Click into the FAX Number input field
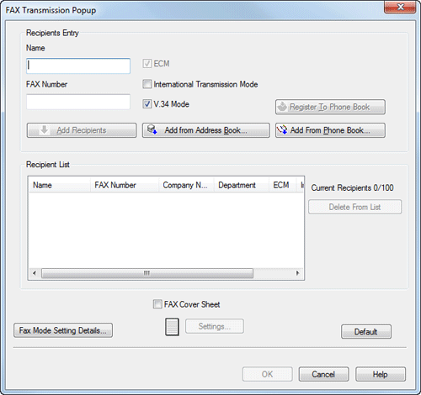Viewport: 421px width, 395px height. 78,102
